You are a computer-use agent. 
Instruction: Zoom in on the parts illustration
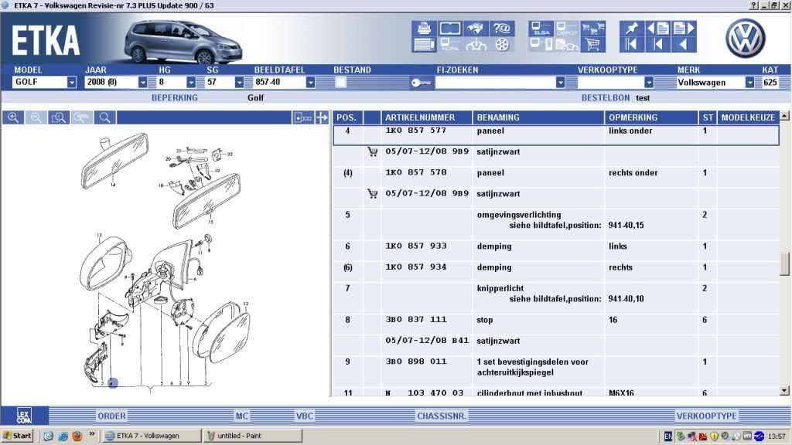[13, 117]
